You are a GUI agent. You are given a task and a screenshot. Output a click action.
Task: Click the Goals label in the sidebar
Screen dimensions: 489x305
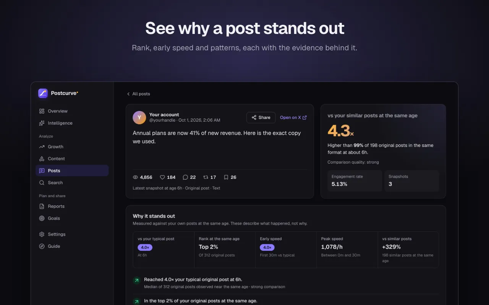pos(54,218)
